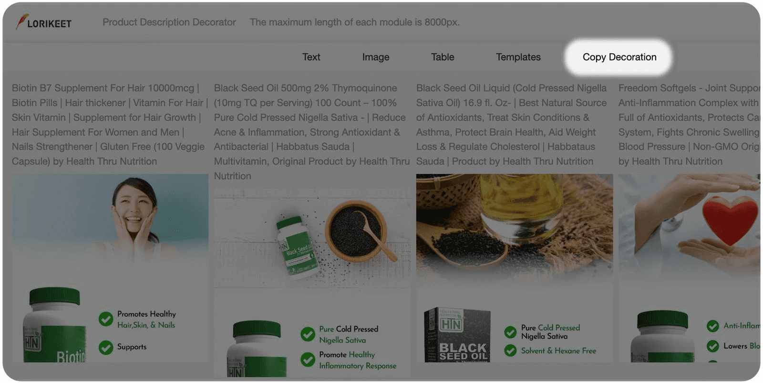Open the Text tab
The width and height of the screenshot is (763, 383).
pos(311,57)
